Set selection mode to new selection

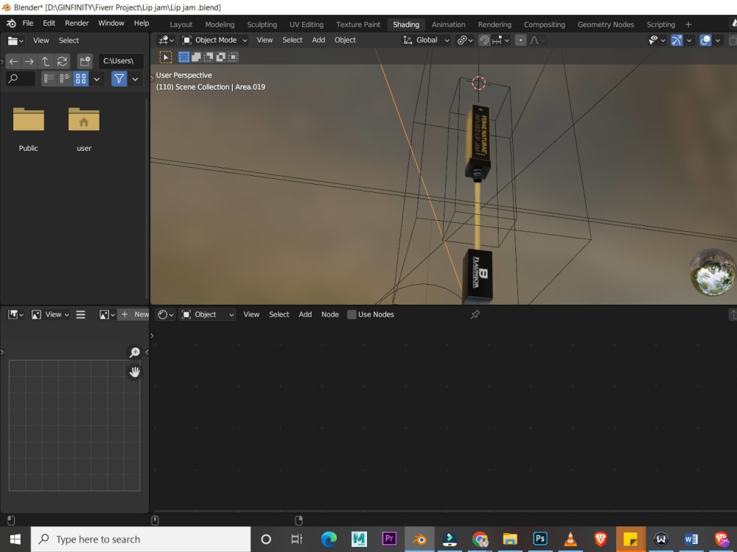[184, 57]
